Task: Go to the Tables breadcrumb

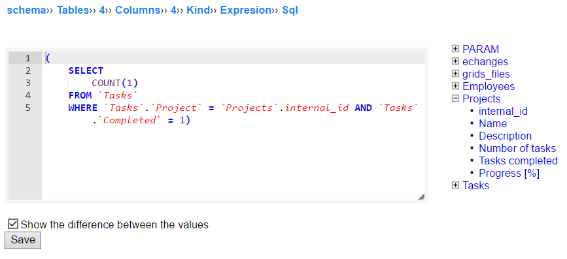Action: click(x=73, y=10)
